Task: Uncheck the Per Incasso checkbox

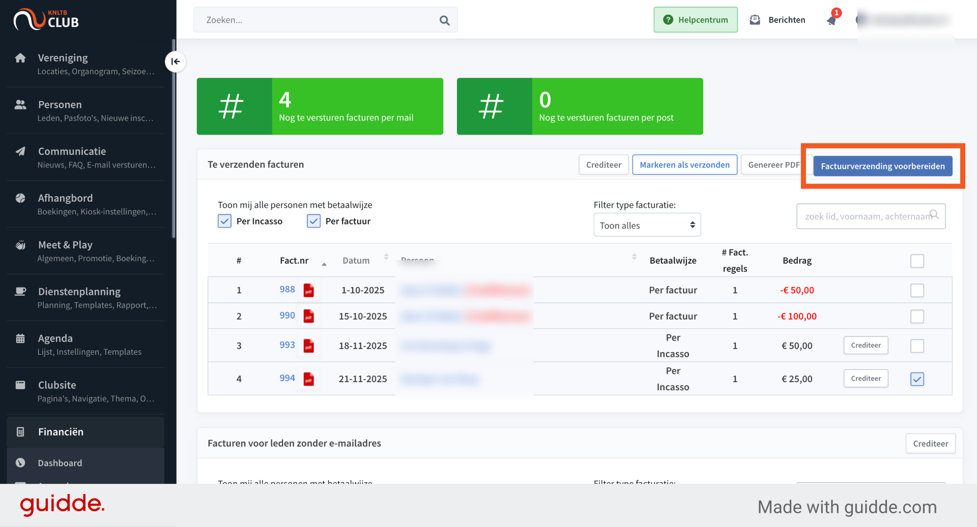Action: click(224, 221)
